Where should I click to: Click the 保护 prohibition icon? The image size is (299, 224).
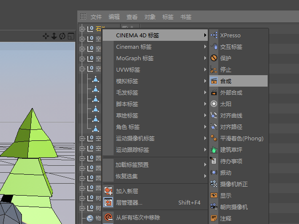214,58
